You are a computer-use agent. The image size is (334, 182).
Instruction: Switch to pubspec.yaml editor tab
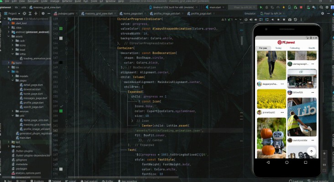[x=66, y=13]
